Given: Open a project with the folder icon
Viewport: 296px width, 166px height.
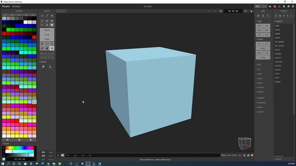Looking at the screenshot, I should (270, 6).
